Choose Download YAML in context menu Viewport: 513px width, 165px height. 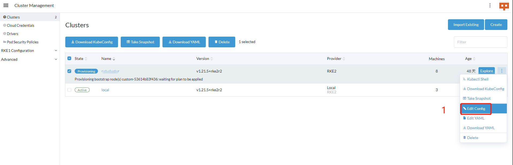483,128
